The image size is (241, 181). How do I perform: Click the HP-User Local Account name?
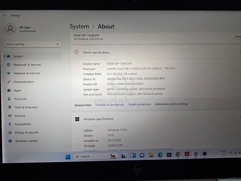pyautogui.click(x=27, y=29)
